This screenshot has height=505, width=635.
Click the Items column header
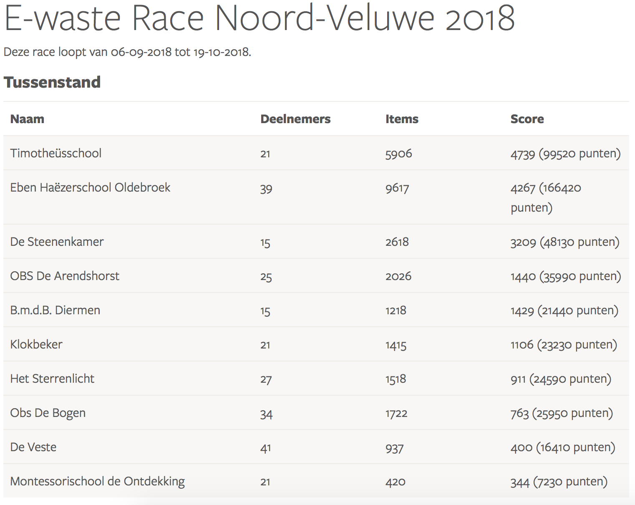click(401, 119)
